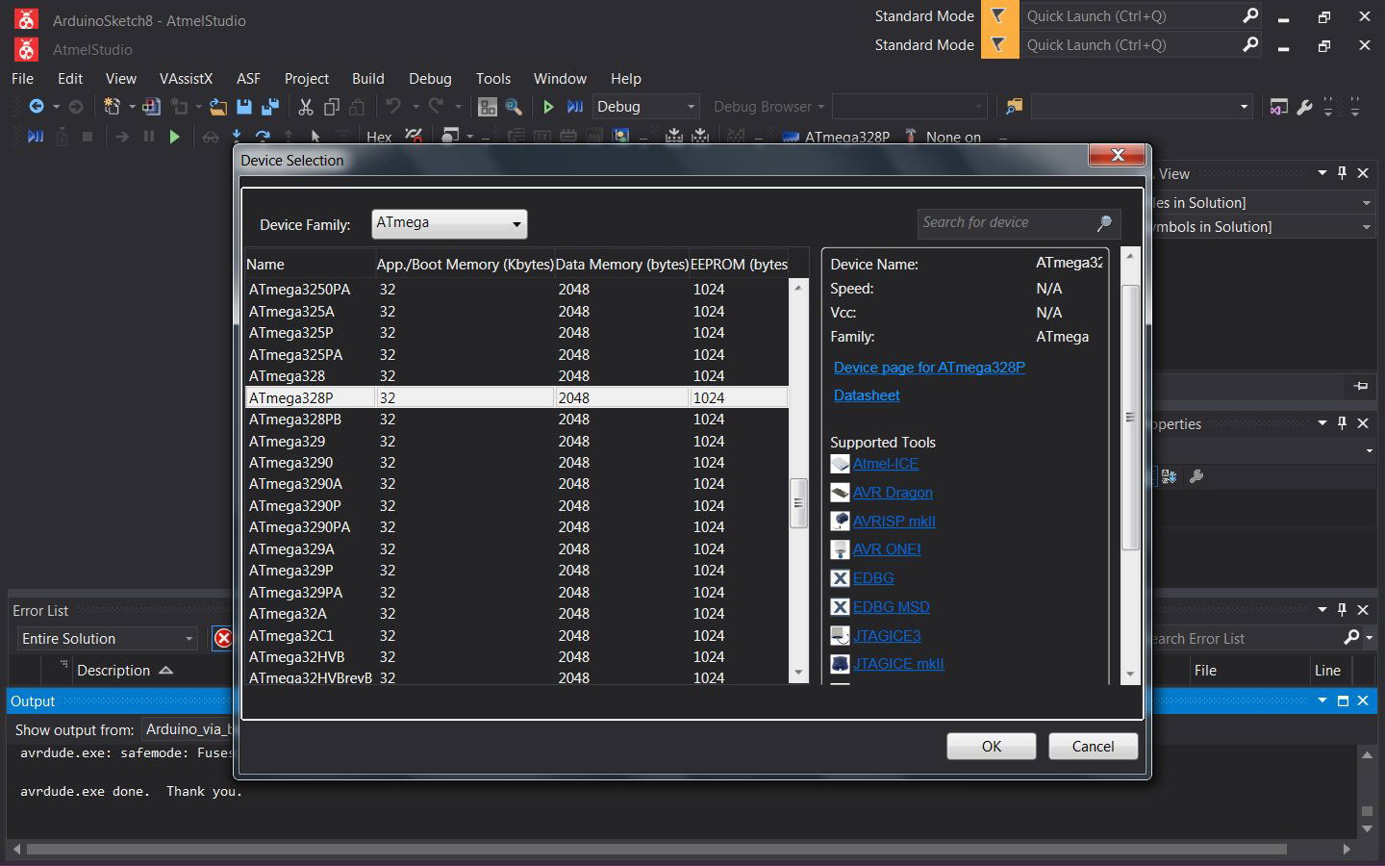Click OK in Device Selection dialog
The height and width of the screenshot is (866, 1385).
tap(992, 747)
